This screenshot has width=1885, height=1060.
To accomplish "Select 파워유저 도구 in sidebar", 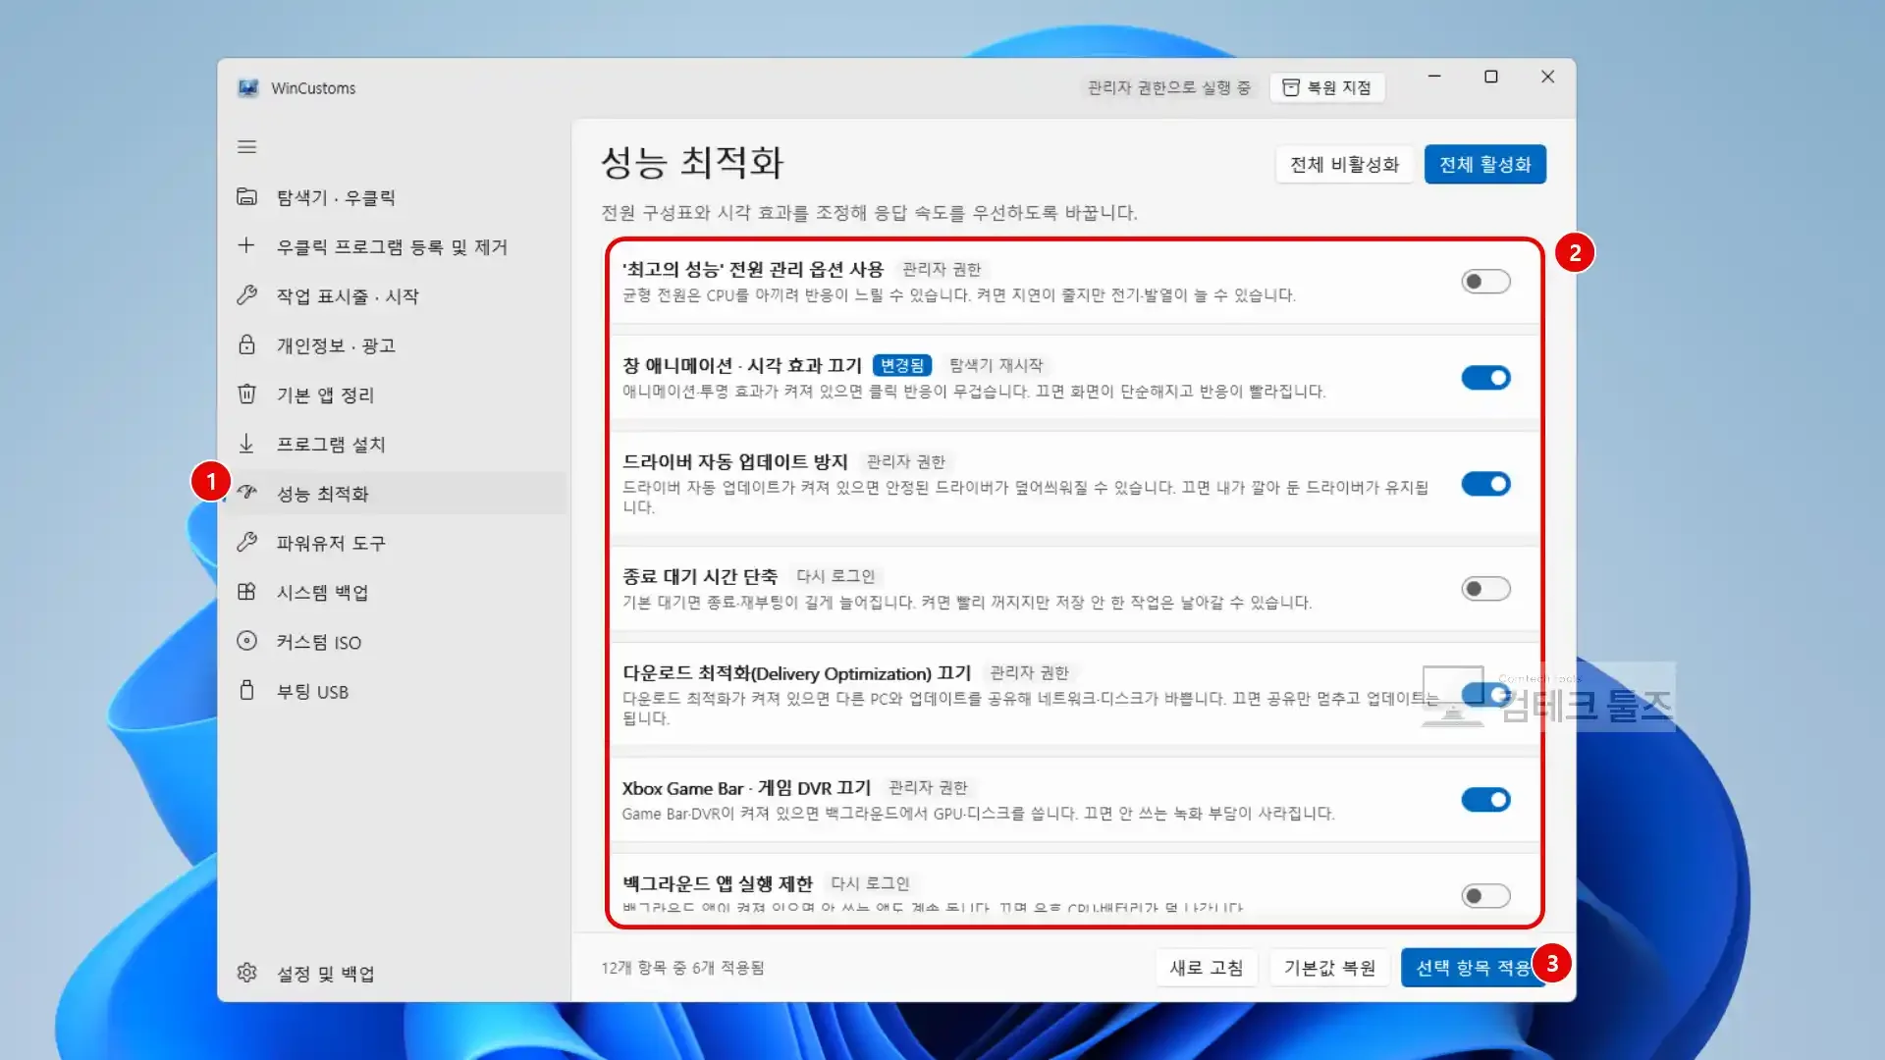I will pos(397,543).
